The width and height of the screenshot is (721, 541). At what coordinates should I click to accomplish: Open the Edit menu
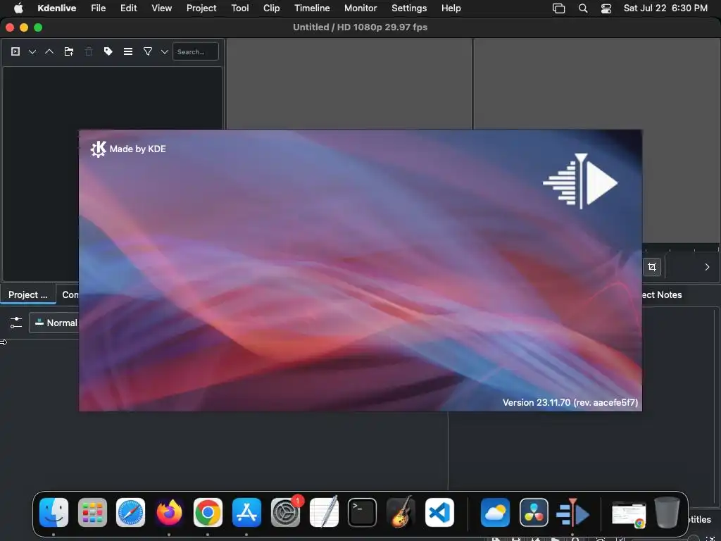pyautogui.click(x=128, y=8)
